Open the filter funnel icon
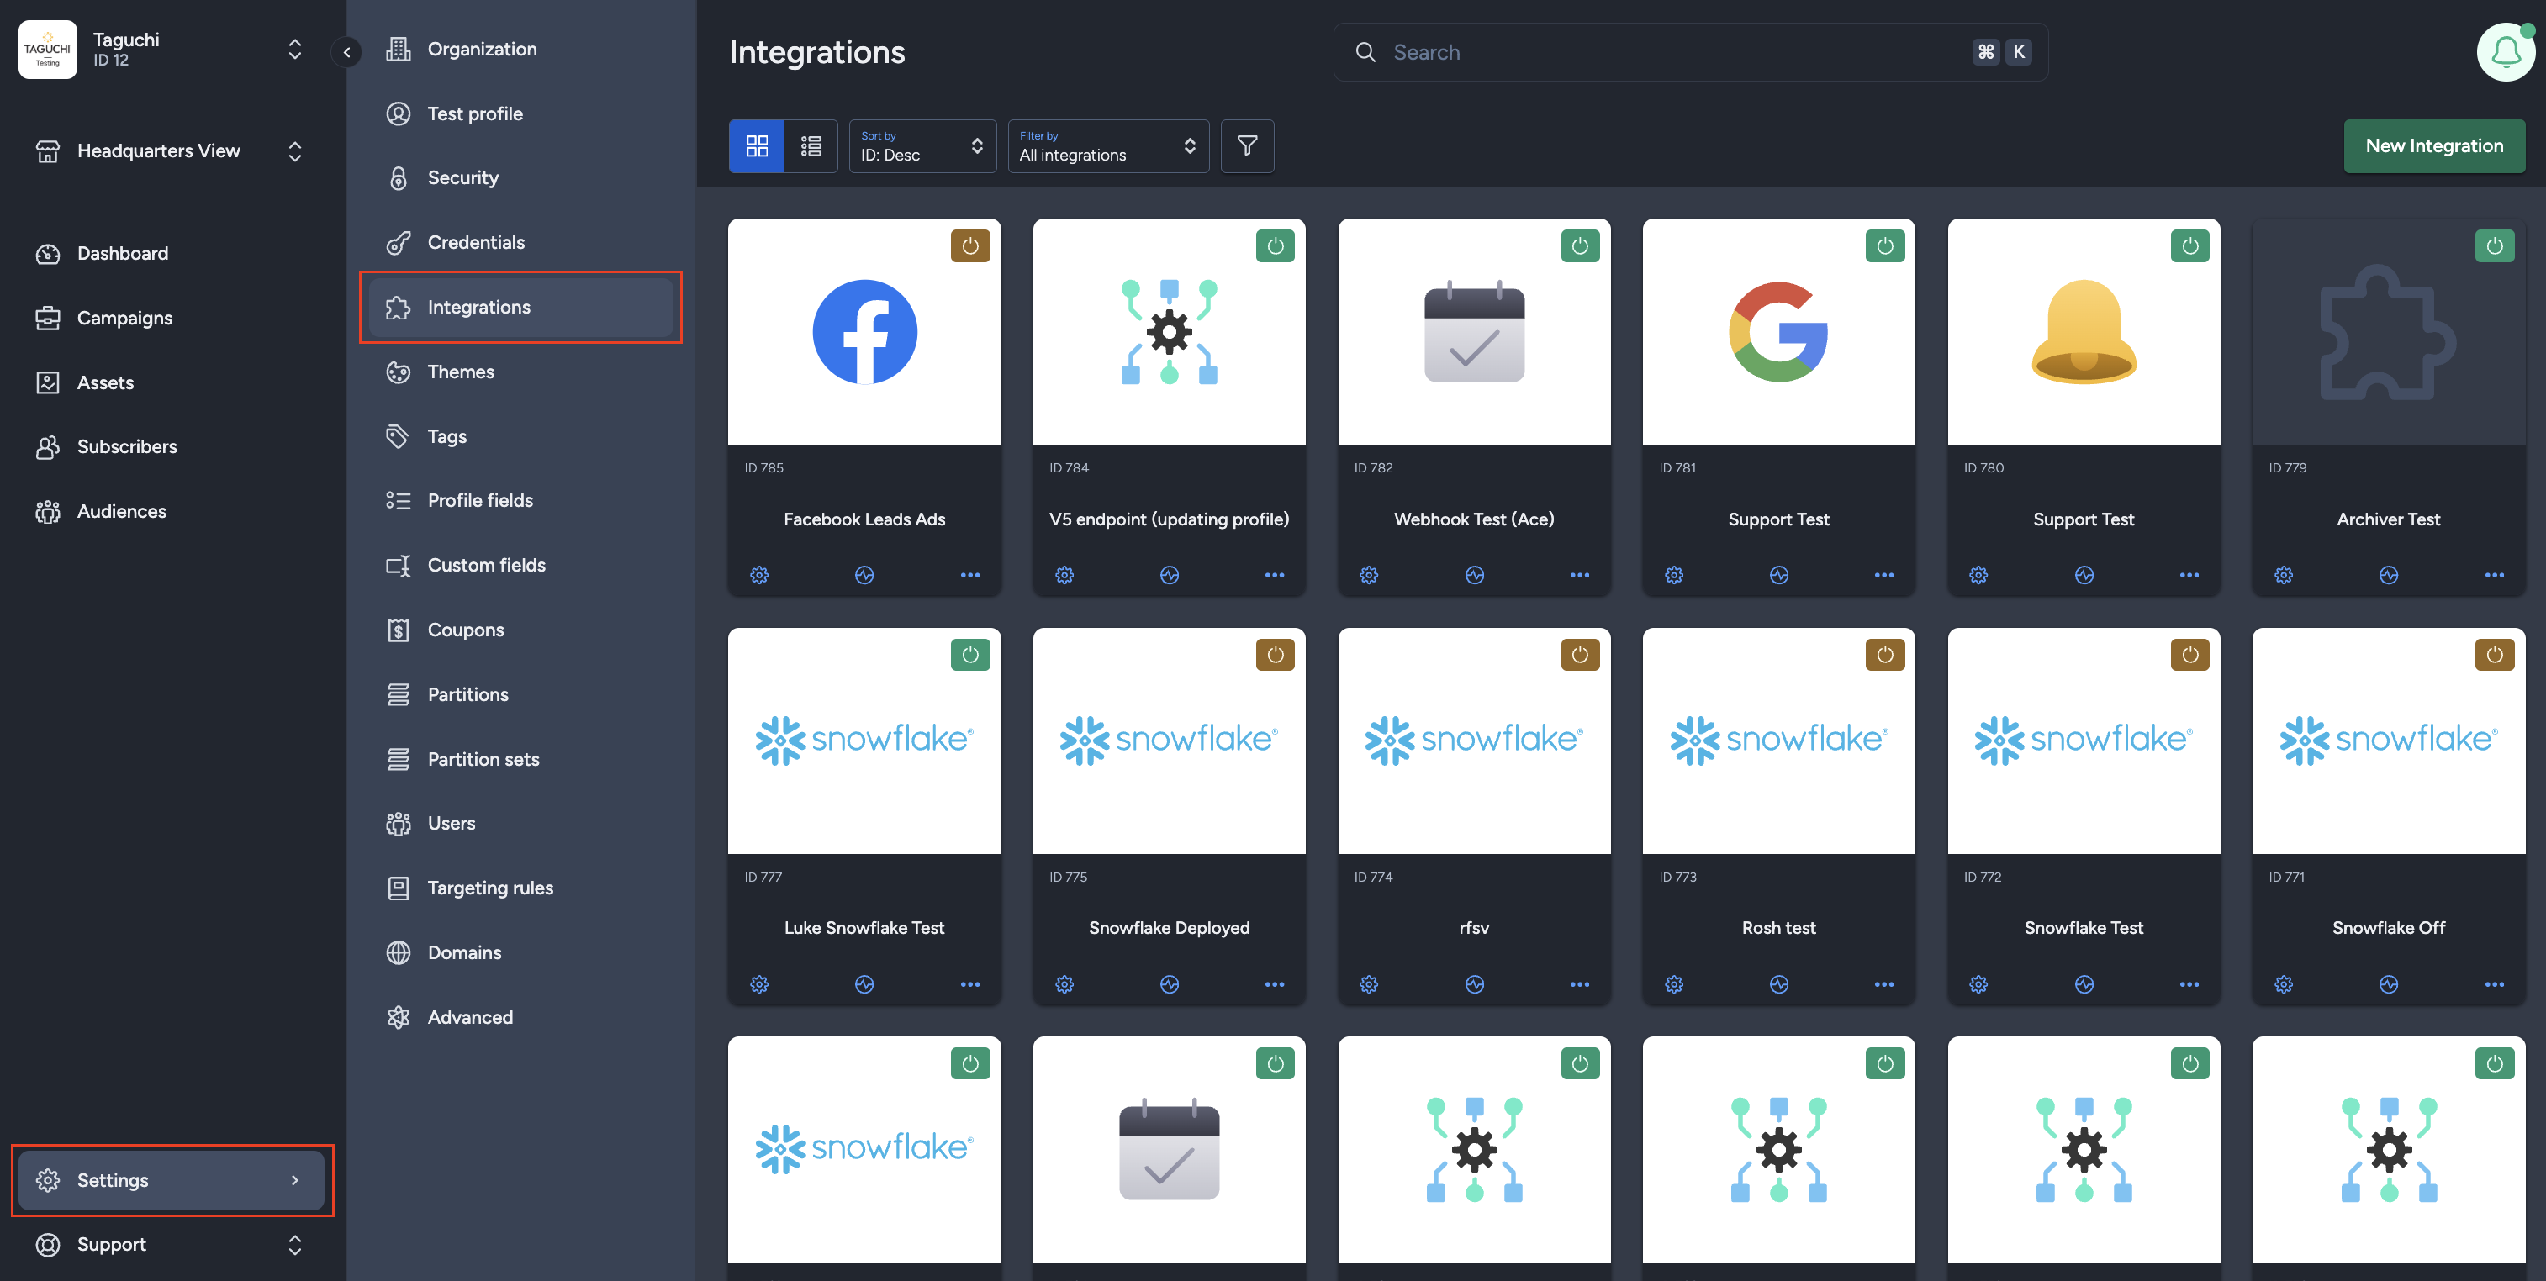The width and height of the screenshot is (2546, 1281). [x=1246, y=145]
